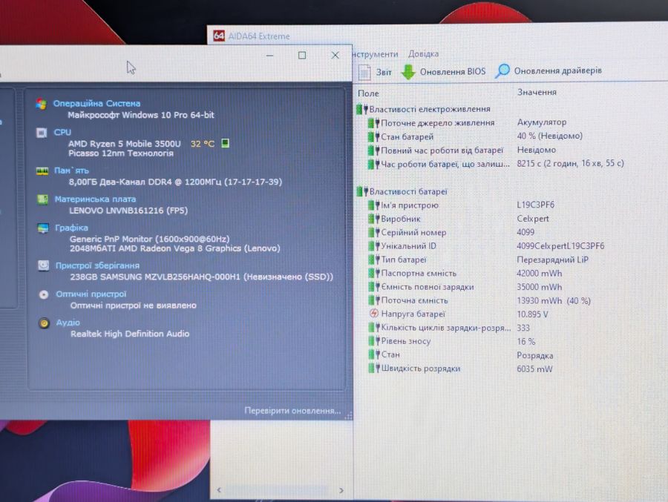Click the value 8215 с (2 годин, 16 хв, 55 с)

[x=571, y=163]
